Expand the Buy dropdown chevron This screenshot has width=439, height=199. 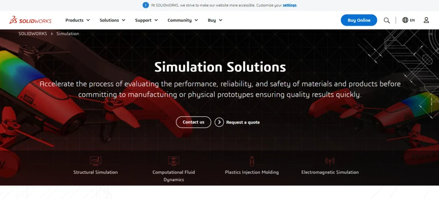(220, 20)
